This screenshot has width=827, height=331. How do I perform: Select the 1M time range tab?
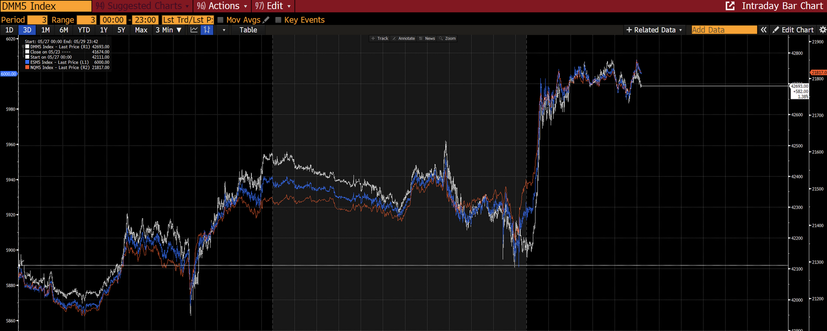point(45,30)
